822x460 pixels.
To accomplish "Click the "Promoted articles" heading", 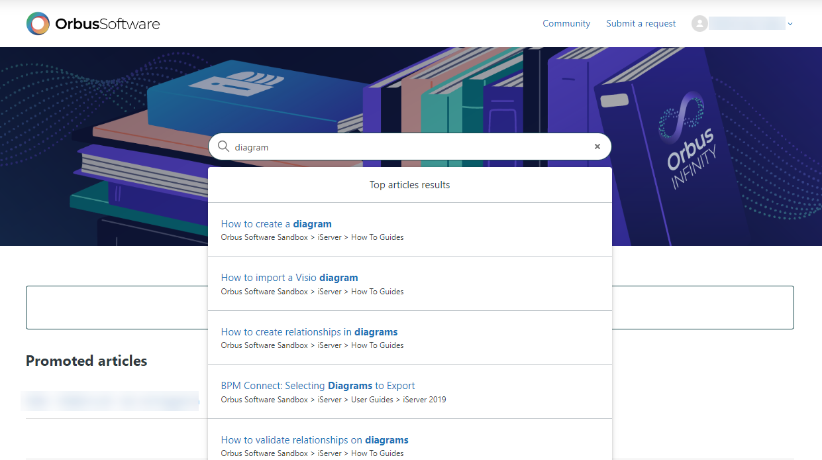I will coord(86,361).
